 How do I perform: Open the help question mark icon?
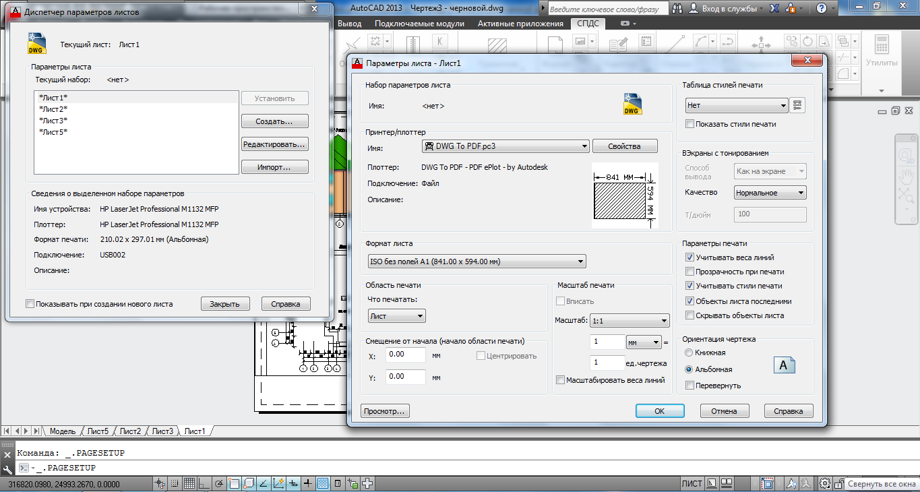tap(822, 9)
